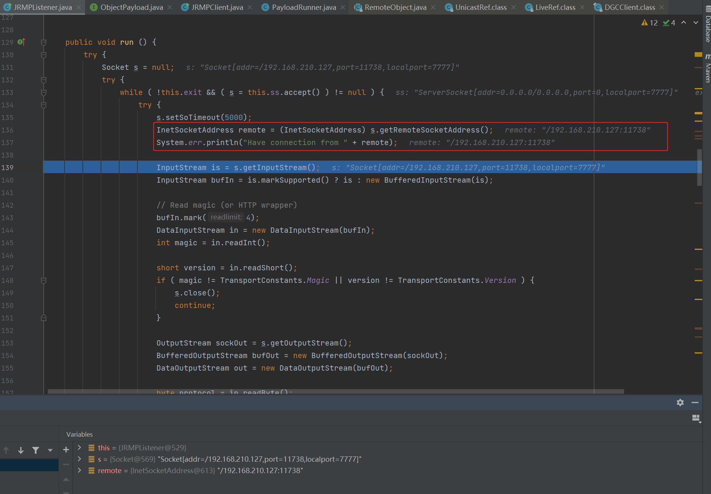The height and width of the screenshot is (494, 711).
Task: Remove the selected watch with minus icon
Action: pyautogui.click(x=66, y=464)
